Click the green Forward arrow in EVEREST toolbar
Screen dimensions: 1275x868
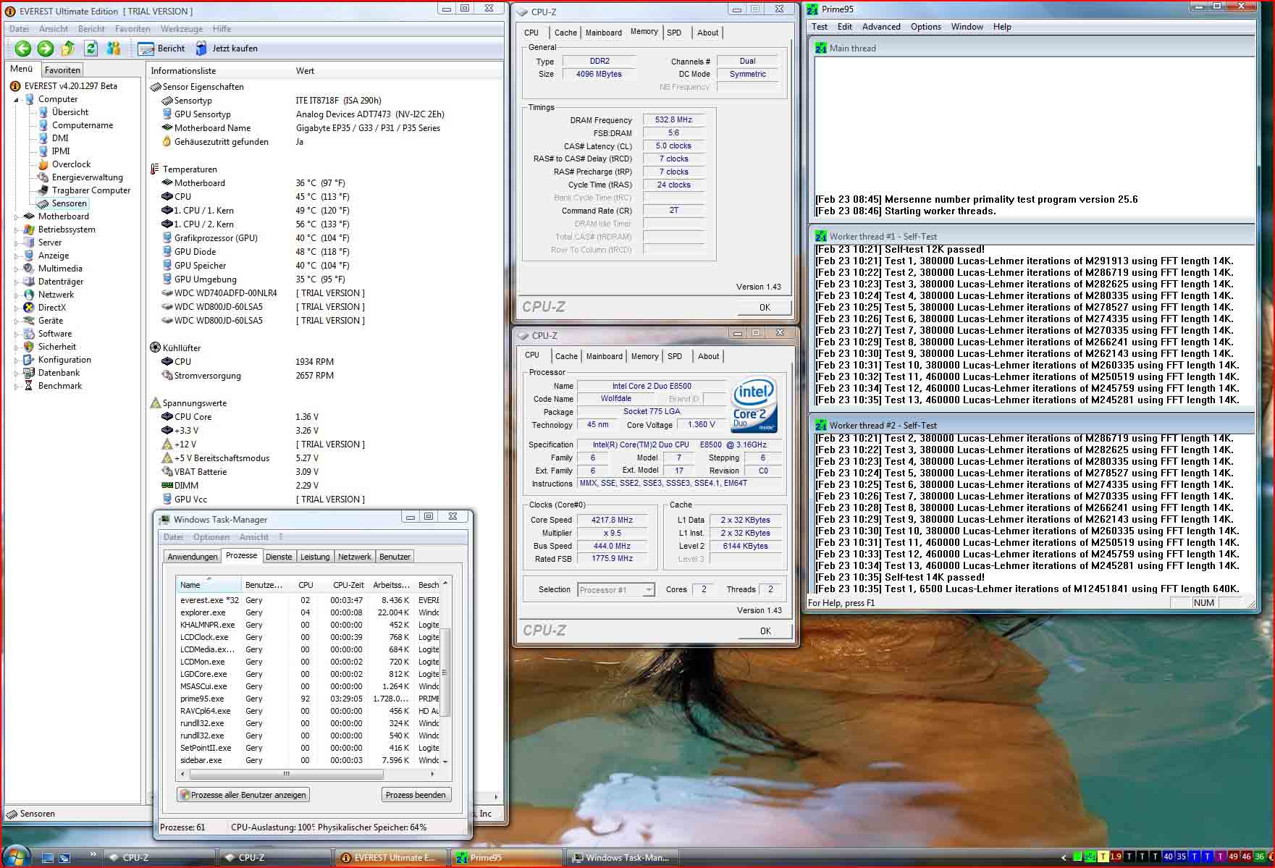click(x=46, y=49)
